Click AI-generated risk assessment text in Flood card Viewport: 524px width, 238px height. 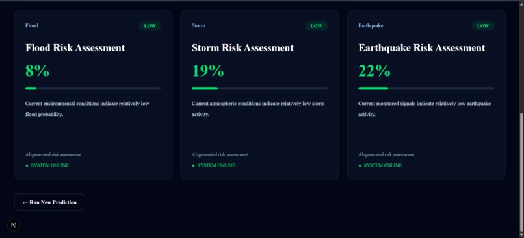click(53, 154)
